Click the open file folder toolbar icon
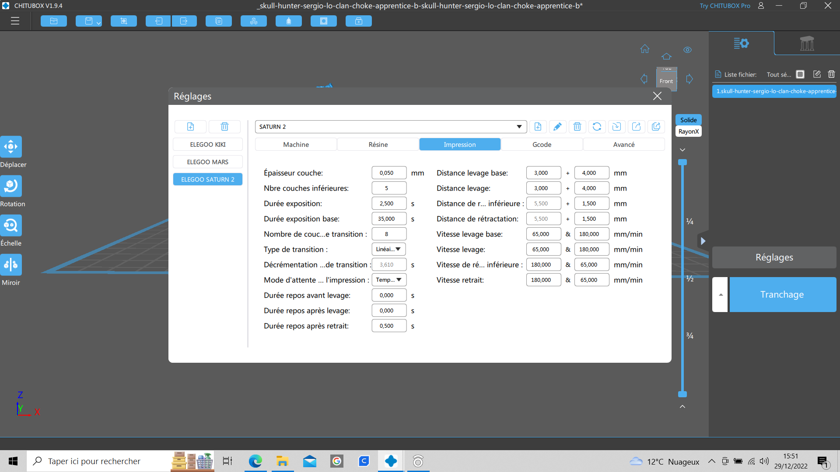This screenshot has width=840, height=472. coord(54,21)
